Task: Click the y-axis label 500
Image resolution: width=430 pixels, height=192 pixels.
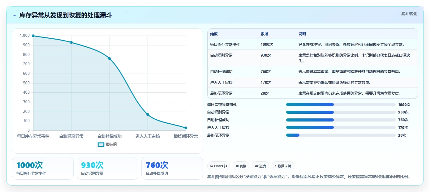Action: point(26,83)
